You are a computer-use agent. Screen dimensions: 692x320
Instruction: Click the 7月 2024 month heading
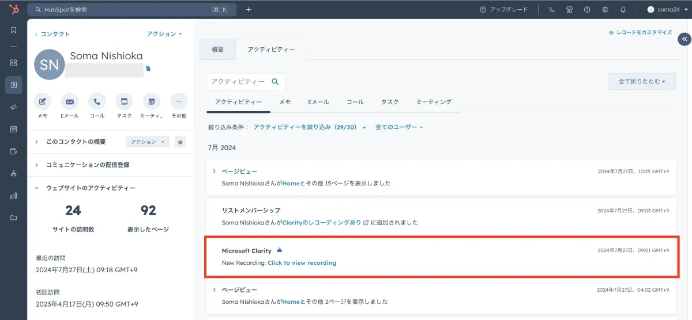[222, 148]
